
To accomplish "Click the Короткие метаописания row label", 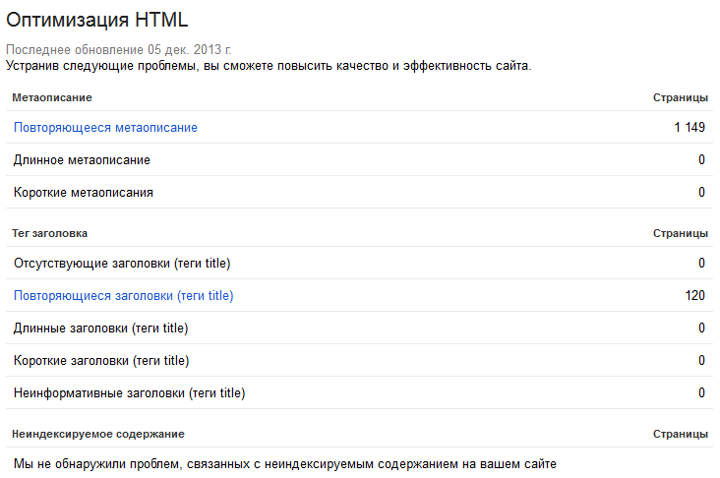I will tap(84, 192).
